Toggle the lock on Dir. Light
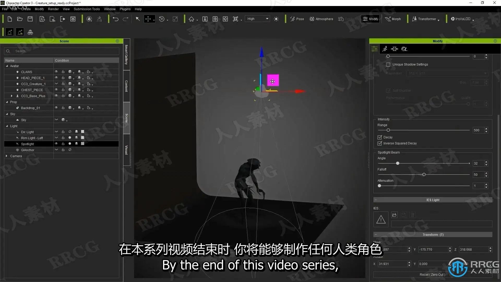Image resolution: width=501 pixels, height=282 pixels. (63, 132)
